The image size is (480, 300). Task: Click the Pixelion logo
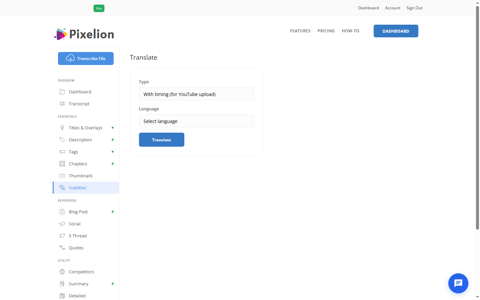pos(84,34)
